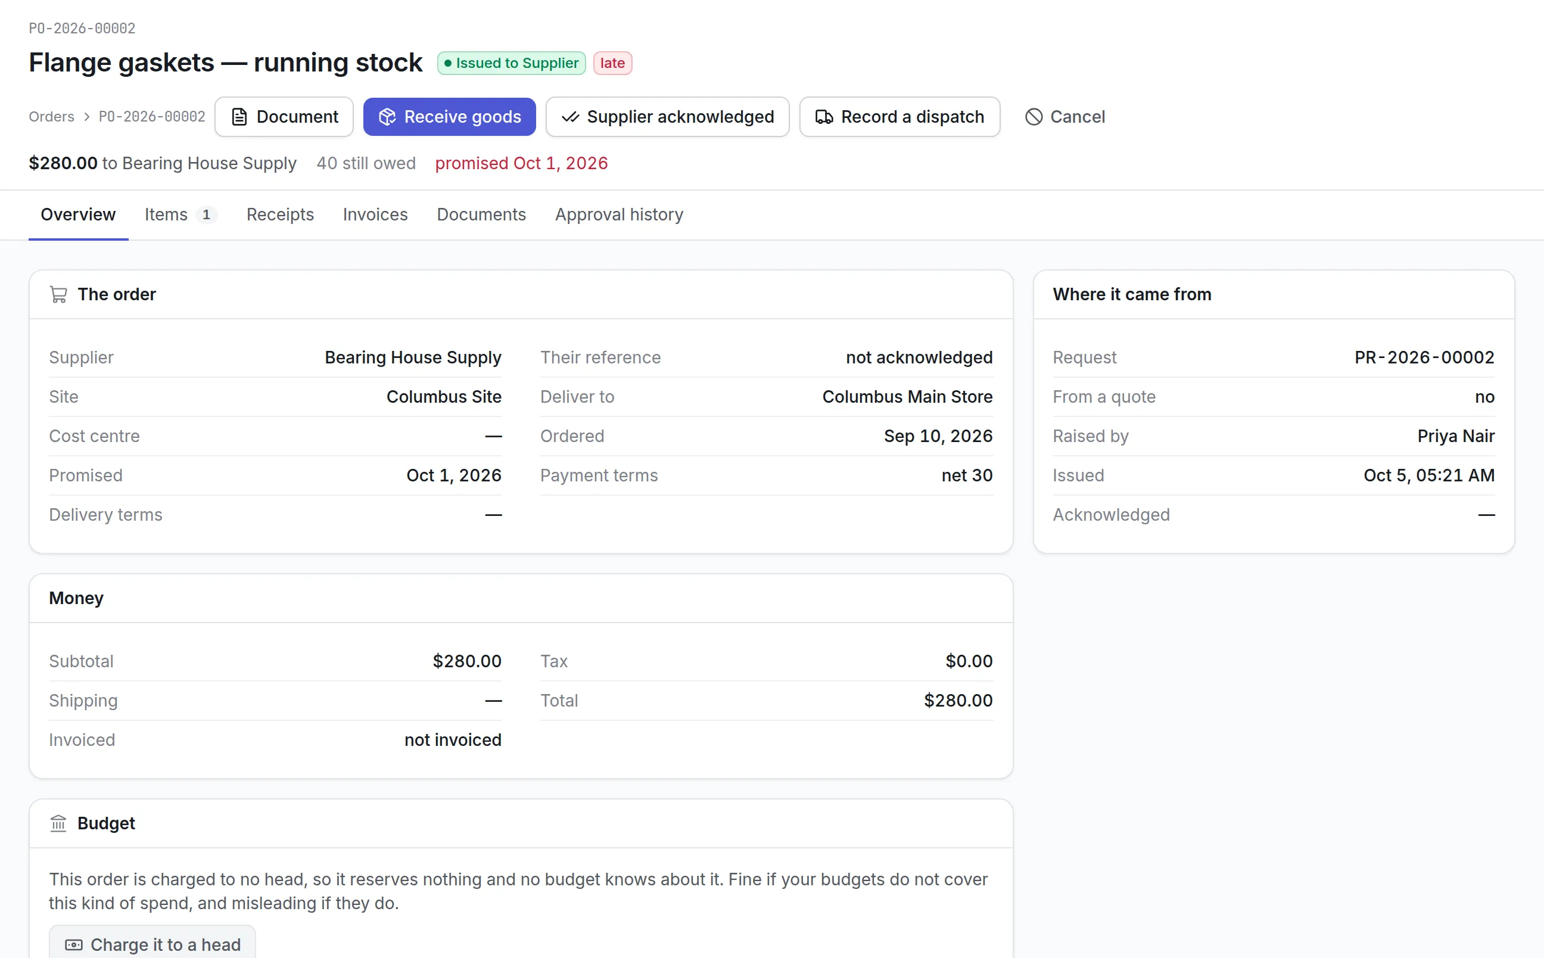Open the Documents tab
This screenshot has width=1544, height=958.
coord(481,215)
